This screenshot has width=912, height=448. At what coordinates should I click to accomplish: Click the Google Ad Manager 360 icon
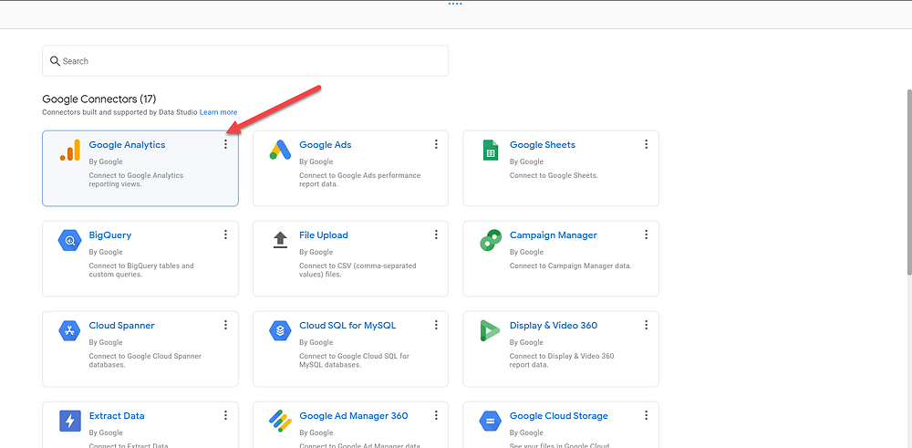pos(280,421)
